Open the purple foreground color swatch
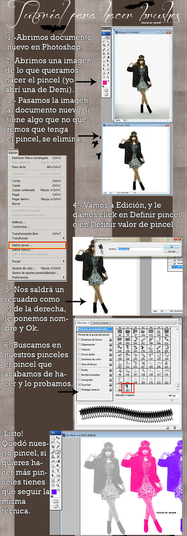Screen dimensions: 187x536 click(x=54, y=492)
